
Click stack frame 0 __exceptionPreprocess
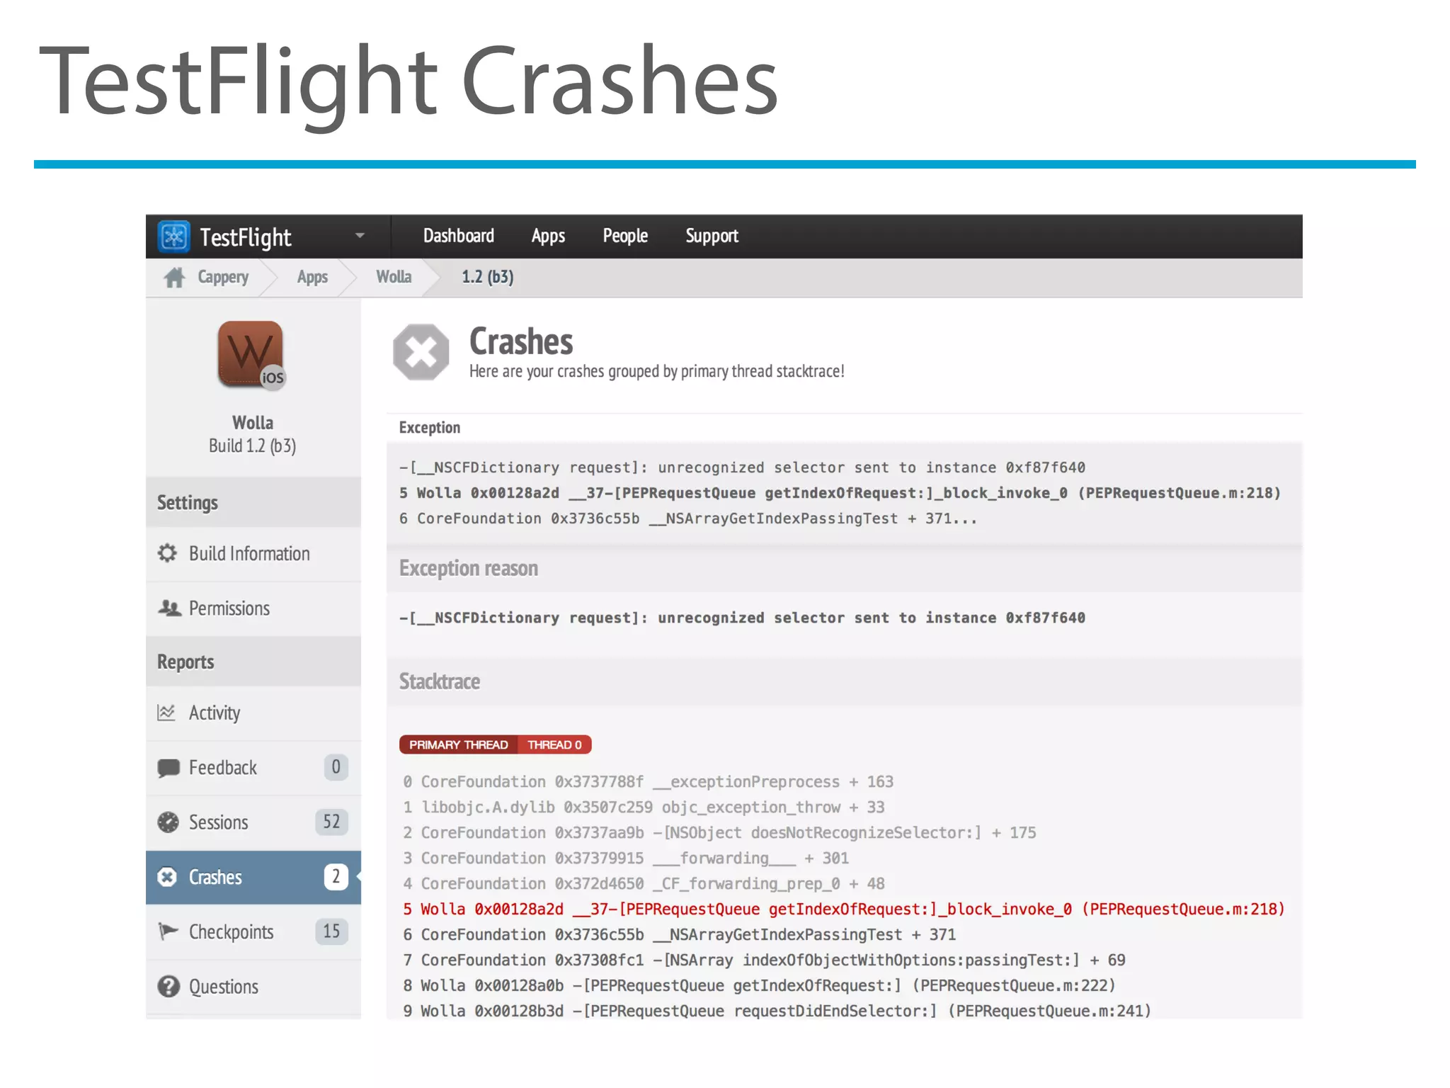[x=649, y=782]
